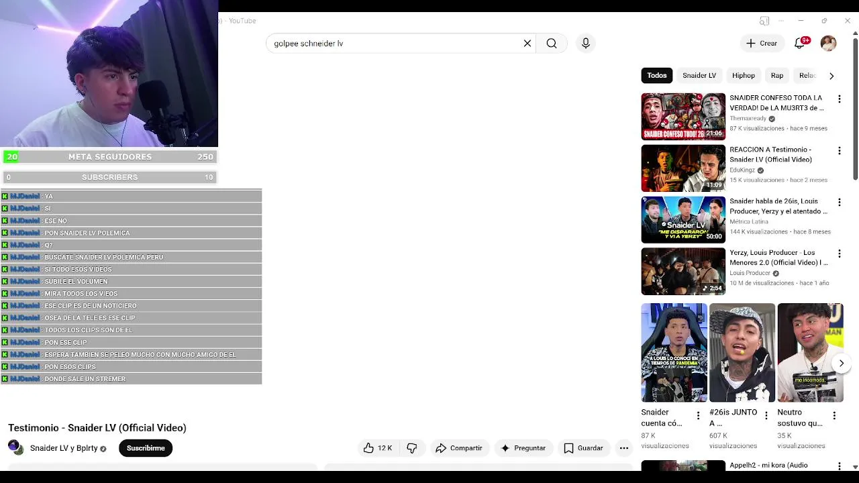The height and width of the screenshot is (483, 859).
Task: Open the Themaxready channel name
Action: click(x=748, y=119)
